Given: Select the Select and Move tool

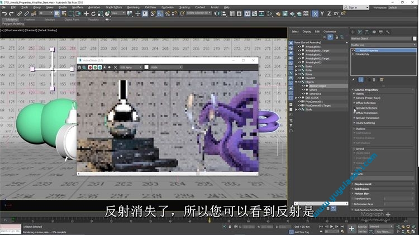Looking at the screenshot, I should pos(86,13).
